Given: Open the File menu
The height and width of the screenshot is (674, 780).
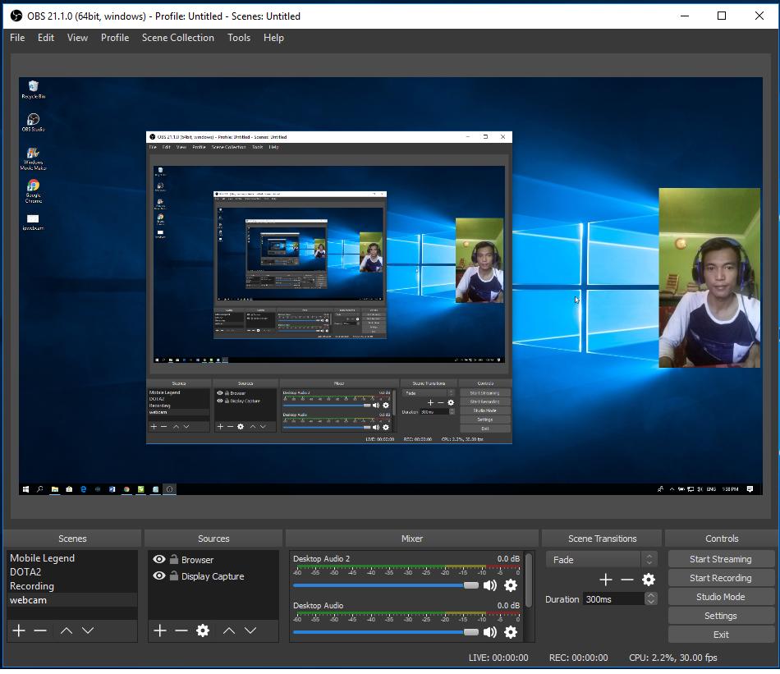Looking at the screenshot, I should coord(17,38).
